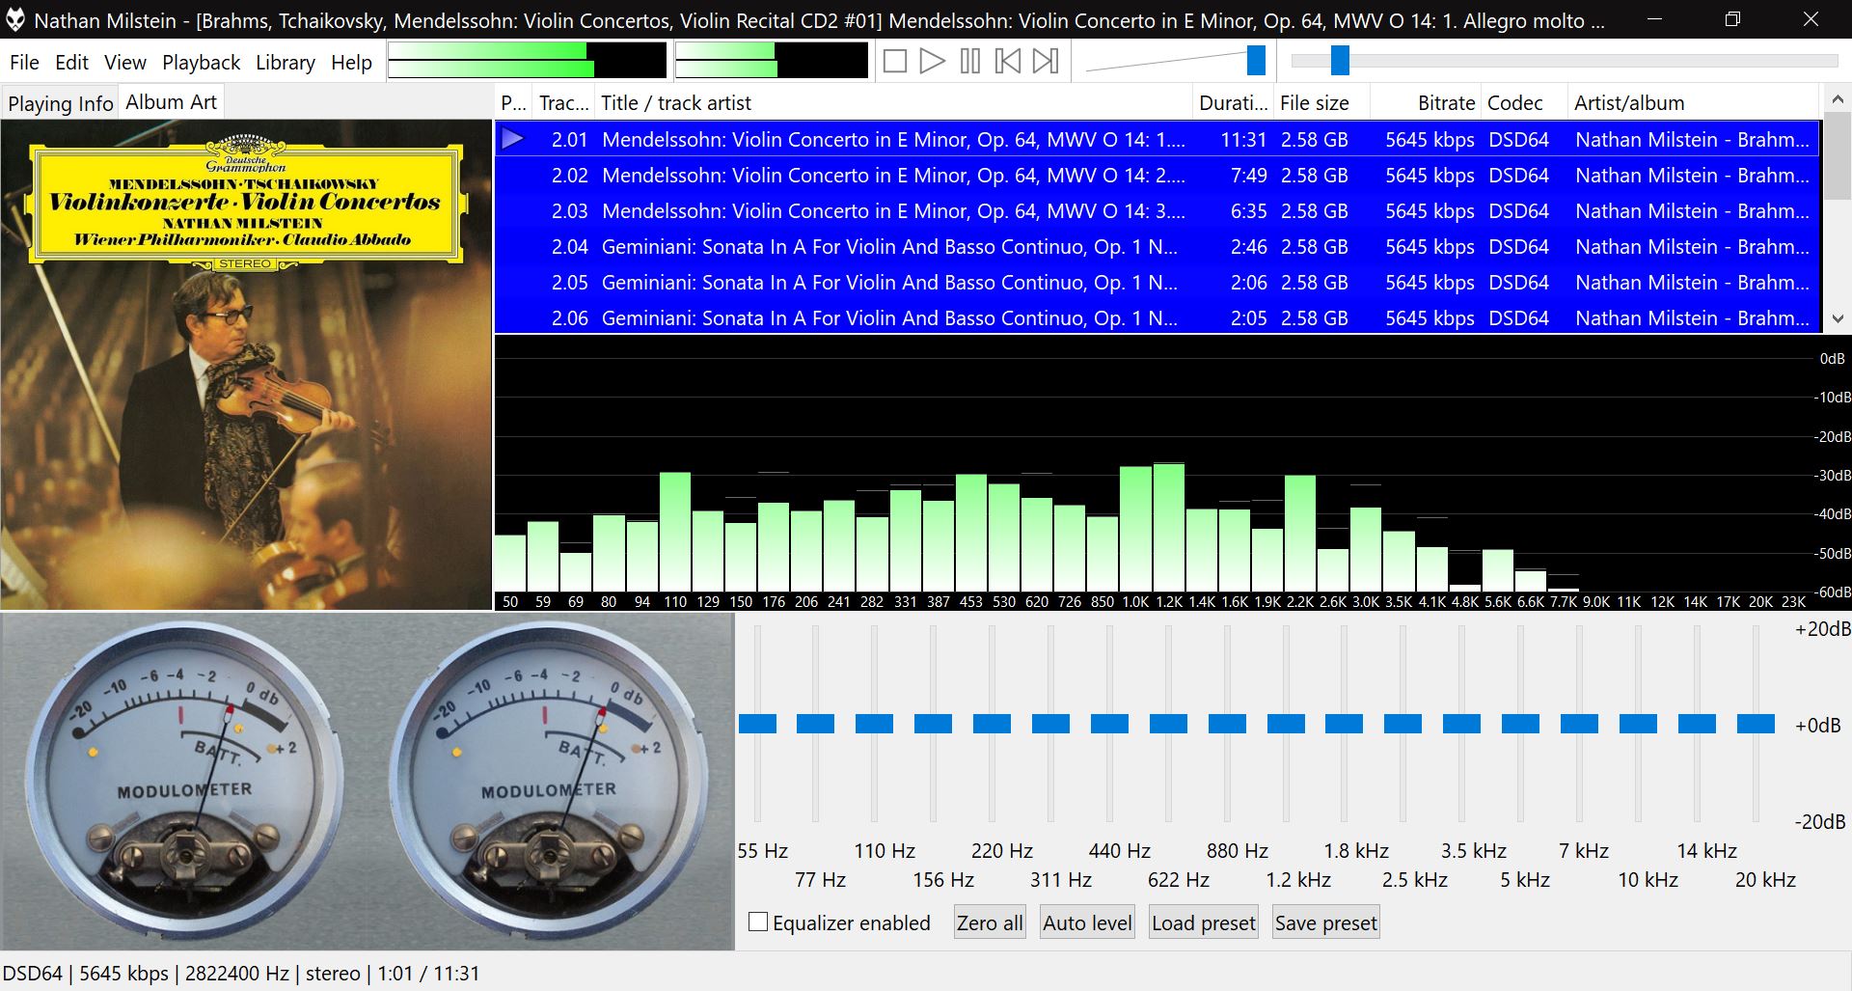The image size is (1852, 991).
Task: Sort playlist by File size column header
Action: 1321,103
